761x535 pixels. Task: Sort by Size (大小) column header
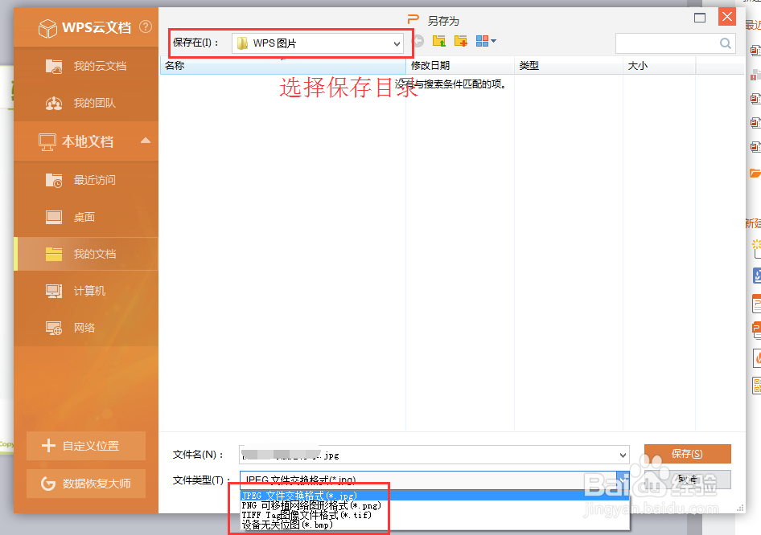[x=659, y=66]
